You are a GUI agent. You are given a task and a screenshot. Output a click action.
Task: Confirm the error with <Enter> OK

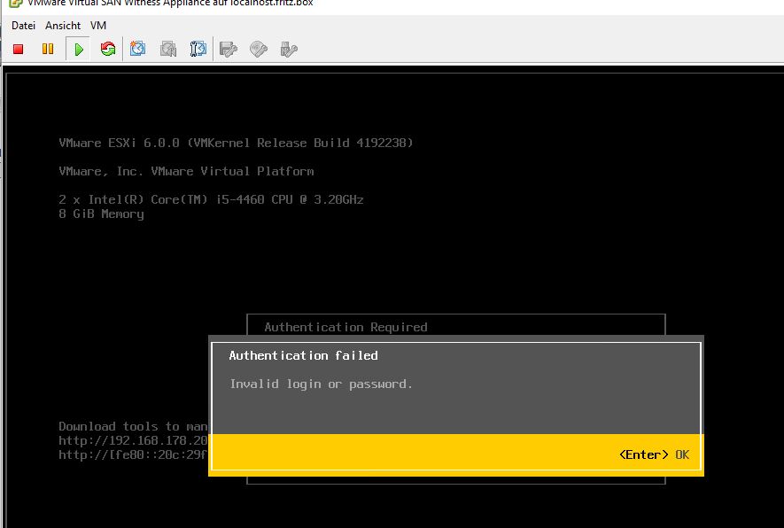(654, 454)
